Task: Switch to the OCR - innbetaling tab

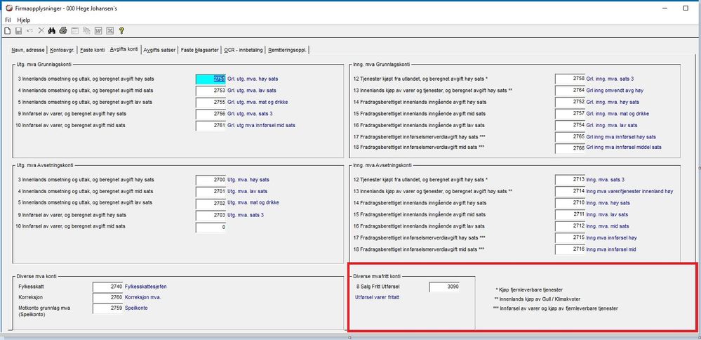Action: coord(243,50)
